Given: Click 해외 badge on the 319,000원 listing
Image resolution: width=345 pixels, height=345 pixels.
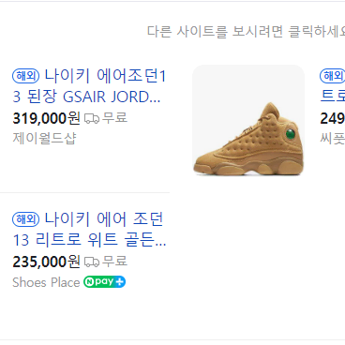Looking at the screenshot, I should (25, 76).
